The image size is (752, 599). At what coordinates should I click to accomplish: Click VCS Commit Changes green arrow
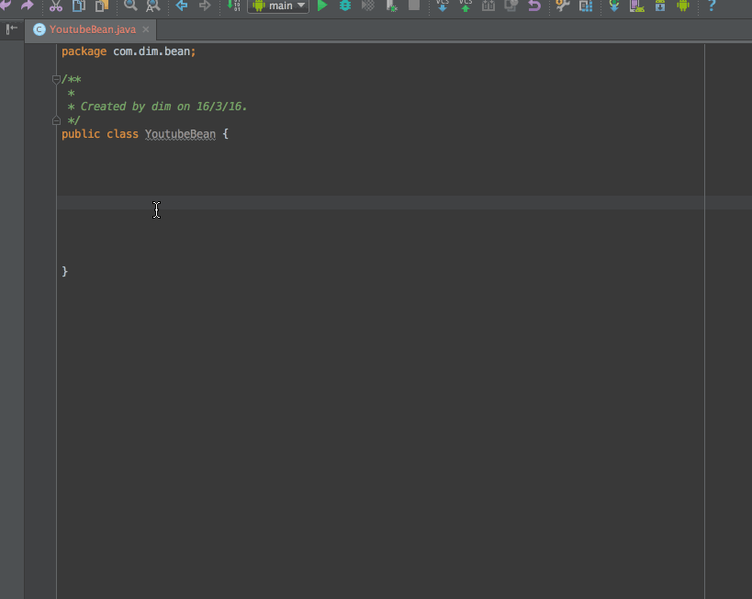466,6
